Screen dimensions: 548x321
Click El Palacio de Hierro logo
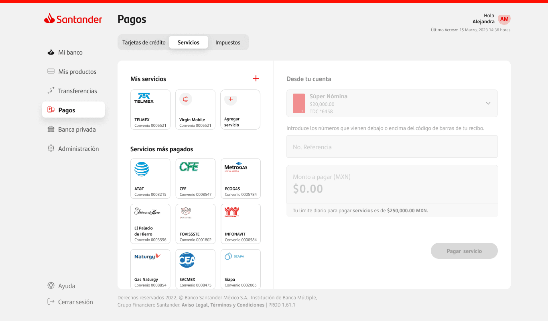coord(147,211)
